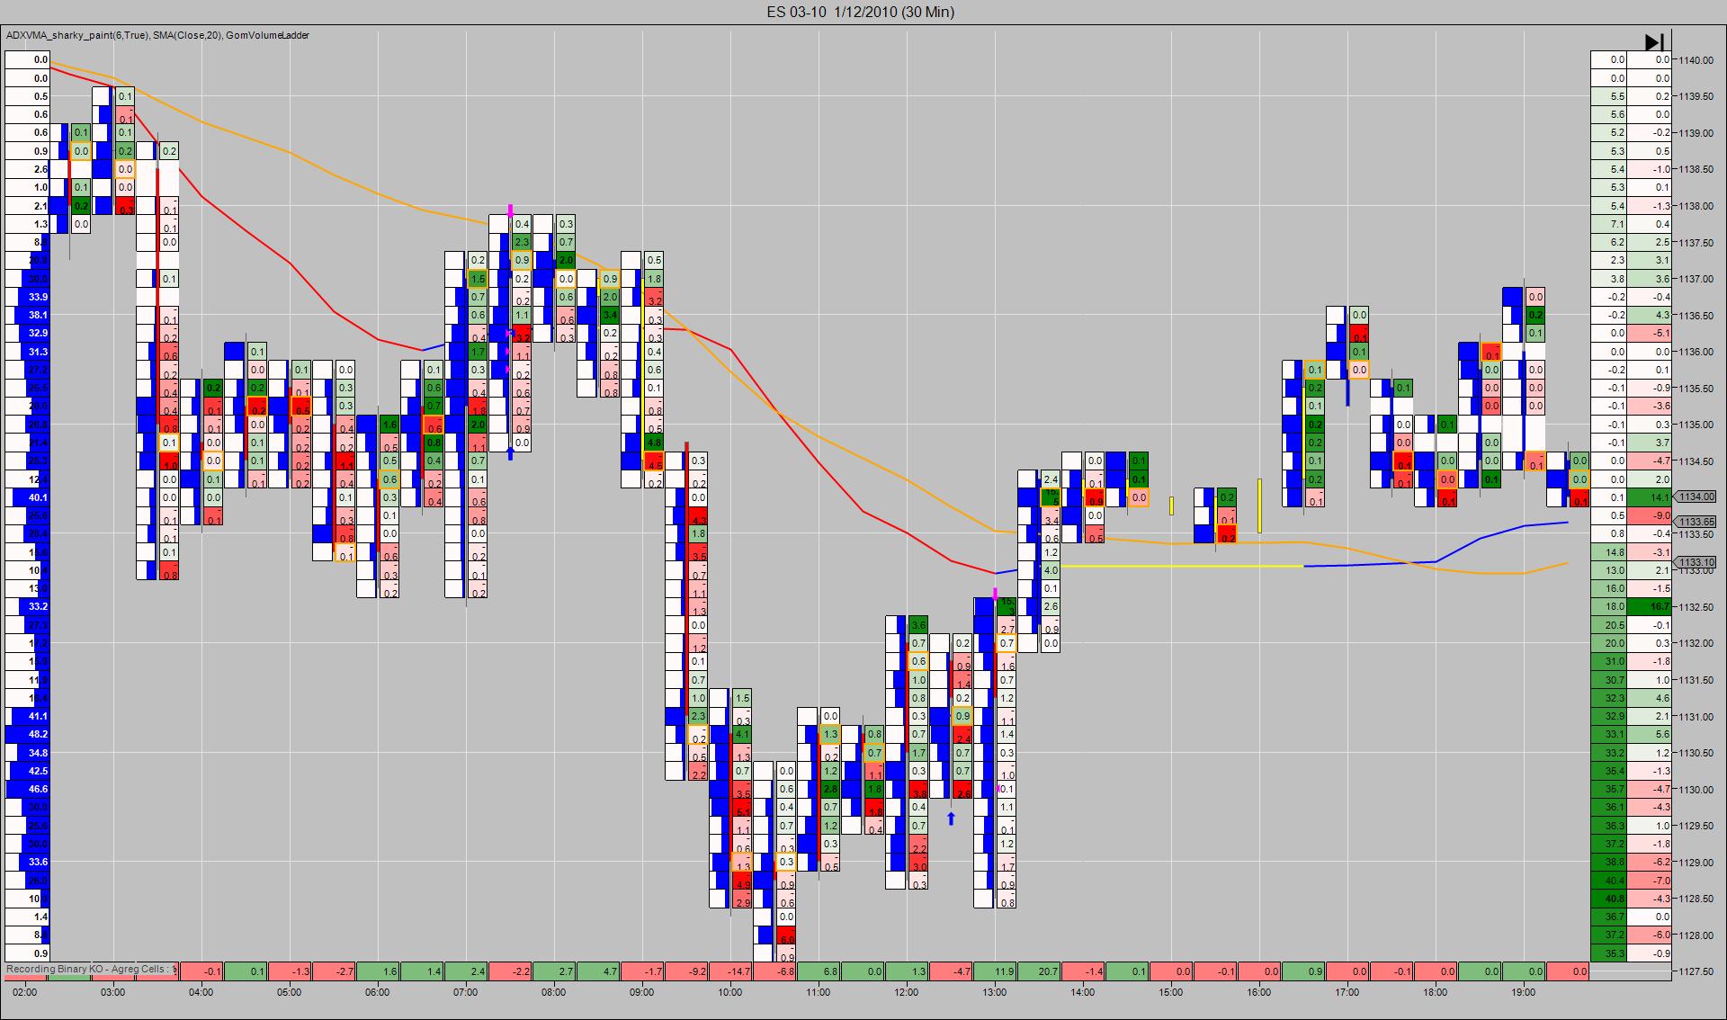This screenshot has width=1727, height=1020.
Task: Click the -6.8 cell in the bottom delta row
Action: (x=774, y=971)
